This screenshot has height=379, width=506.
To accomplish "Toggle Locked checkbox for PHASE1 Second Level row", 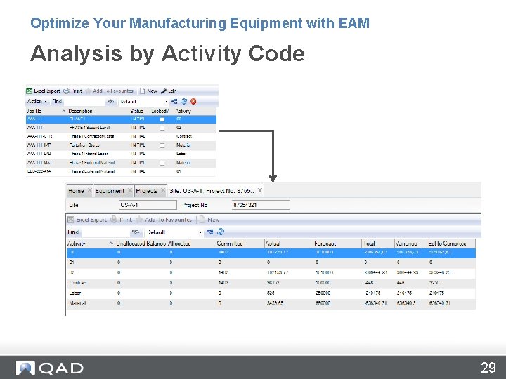I will click(x=162, y=128).
